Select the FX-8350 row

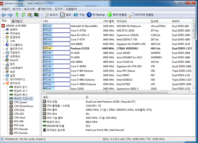[117, 58]
